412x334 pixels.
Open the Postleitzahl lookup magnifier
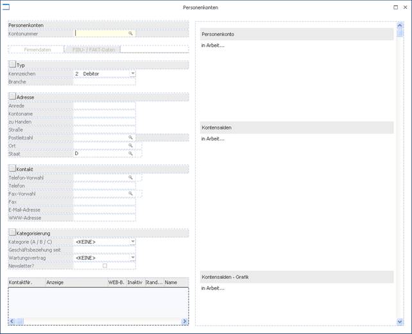click(x=130, y=137)
